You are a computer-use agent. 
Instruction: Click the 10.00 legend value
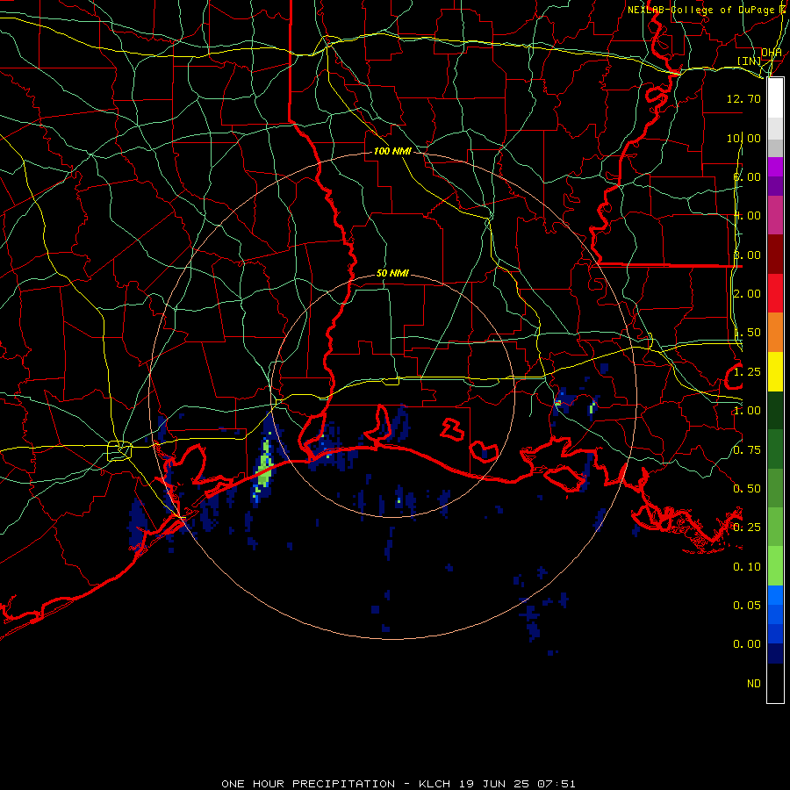[x=743, y=138]
